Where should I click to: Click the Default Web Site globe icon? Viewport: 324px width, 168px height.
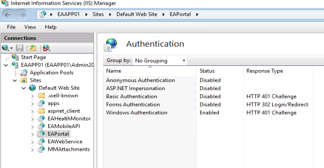[x=32, y=88]
